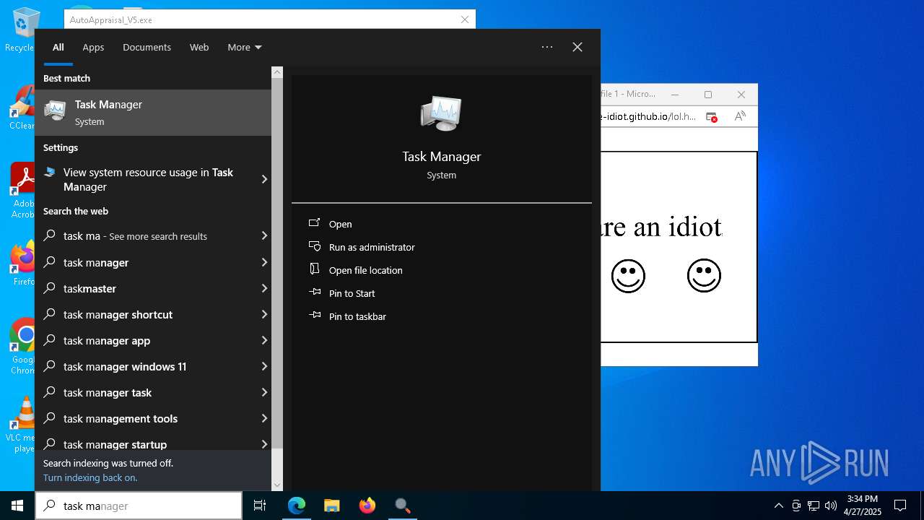Click Pin to Start pin icon
Screen dimensions: 924x520
(x=315, y=292)
